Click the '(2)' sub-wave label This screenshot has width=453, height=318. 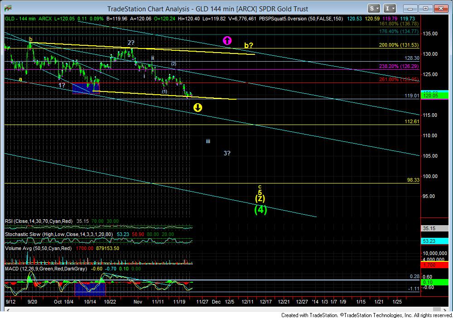click(x=173, y=64)
